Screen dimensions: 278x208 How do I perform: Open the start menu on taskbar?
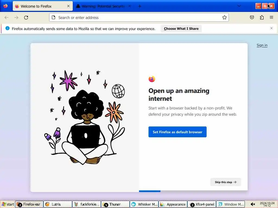8,204
